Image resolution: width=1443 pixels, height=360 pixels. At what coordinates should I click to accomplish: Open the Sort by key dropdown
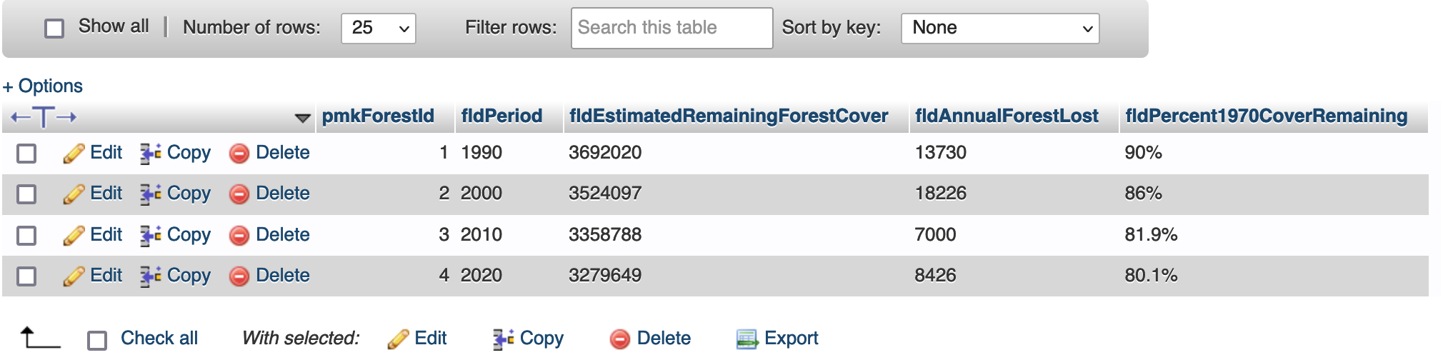click(x=999, y=29)
